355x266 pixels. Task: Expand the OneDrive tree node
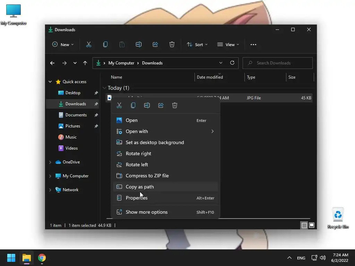point(50,162)
